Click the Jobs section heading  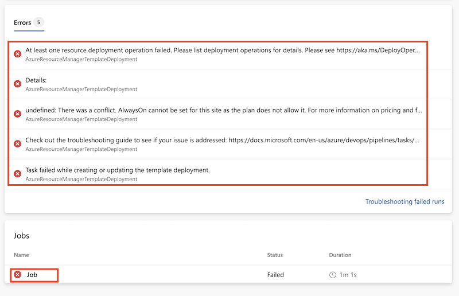point(22,236)
